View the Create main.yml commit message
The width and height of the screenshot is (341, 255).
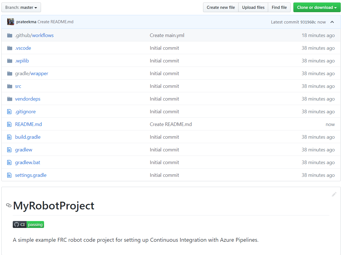[167, 35]
